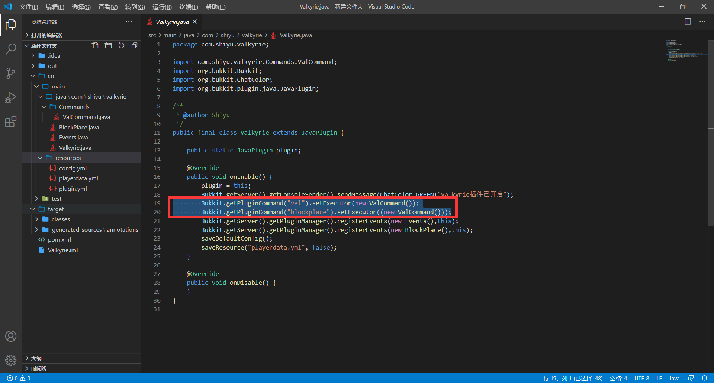714x383 pixels.
Task: Click 'valkyrie' in the breadcrumb path
Action: (x=252, y=35)
